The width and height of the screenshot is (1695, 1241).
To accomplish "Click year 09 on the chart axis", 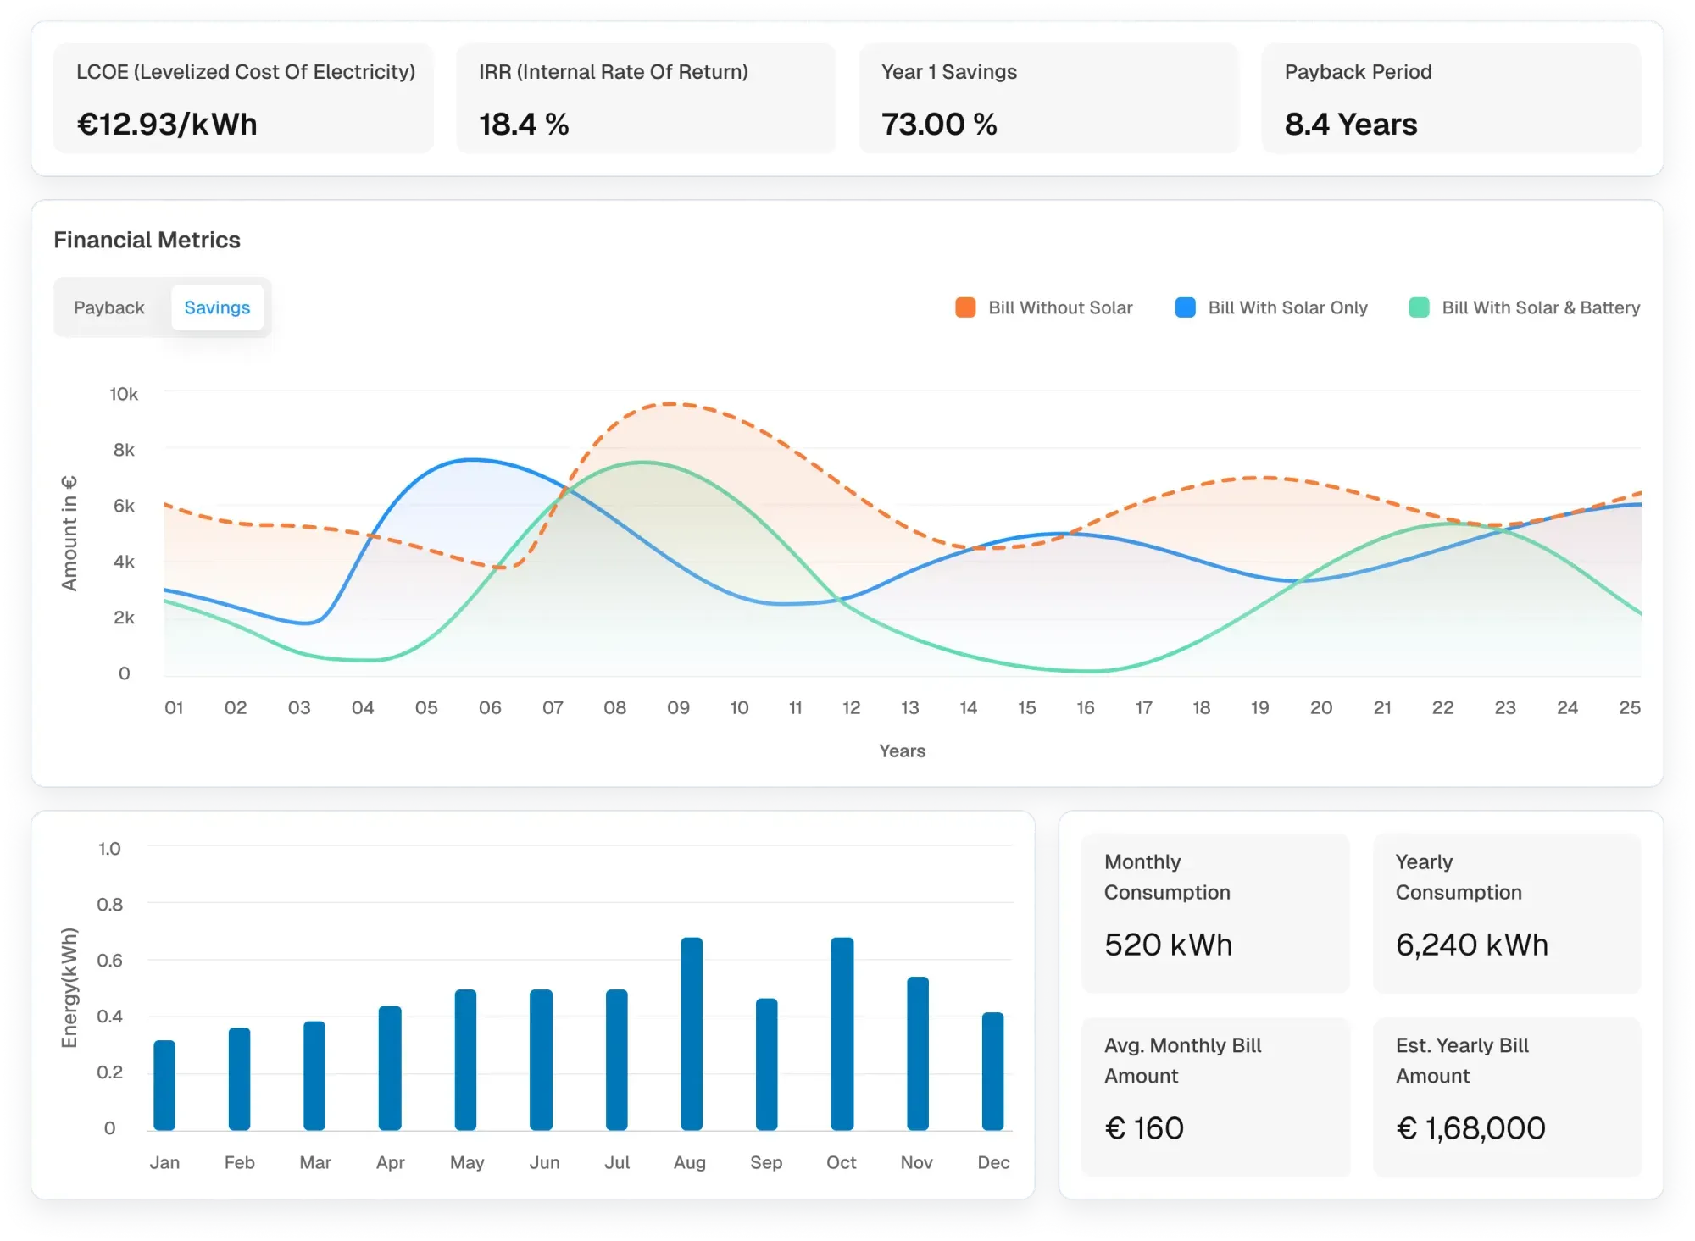I will [x=678, y=707].
